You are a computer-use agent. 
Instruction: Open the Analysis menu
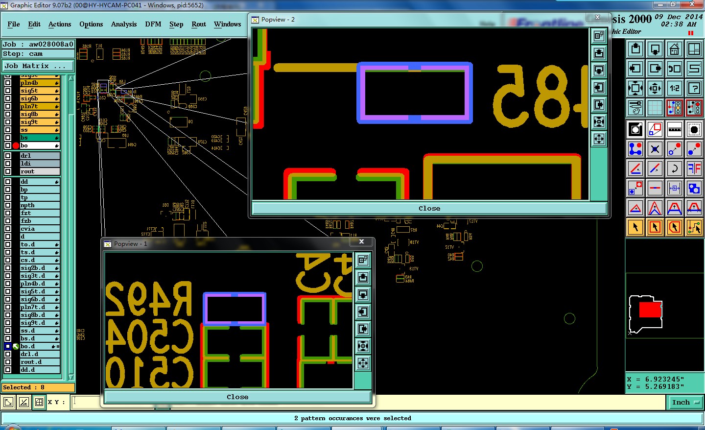coord(124,24)
